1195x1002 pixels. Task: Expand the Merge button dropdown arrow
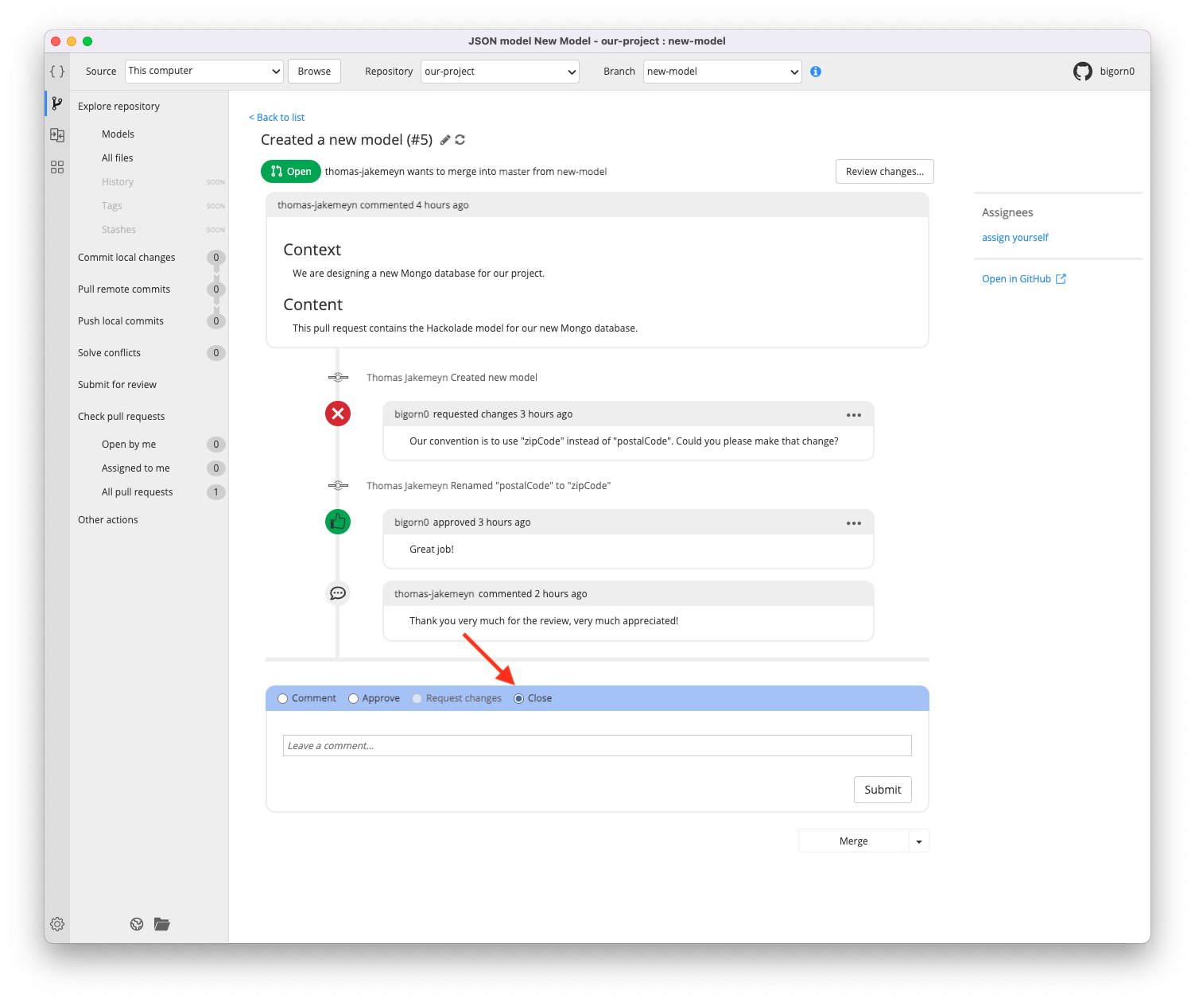coord(918,841)
